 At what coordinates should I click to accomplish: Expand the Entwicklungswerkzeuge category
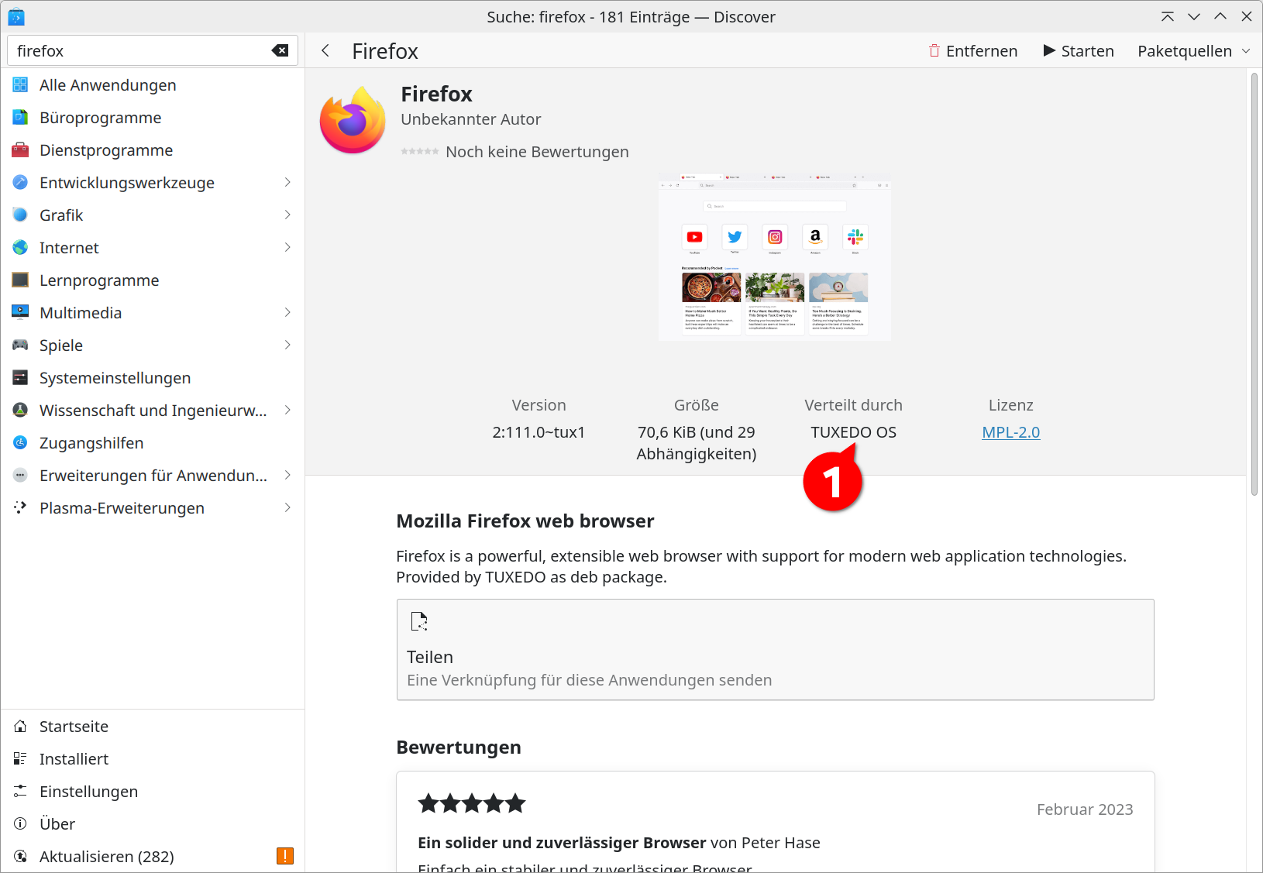tap(287, 182)
